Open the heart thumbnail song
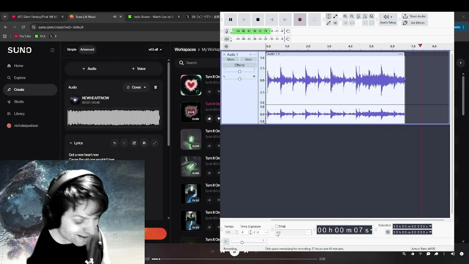469x264 pixels. pyautogui.click(x=191, y=85)
